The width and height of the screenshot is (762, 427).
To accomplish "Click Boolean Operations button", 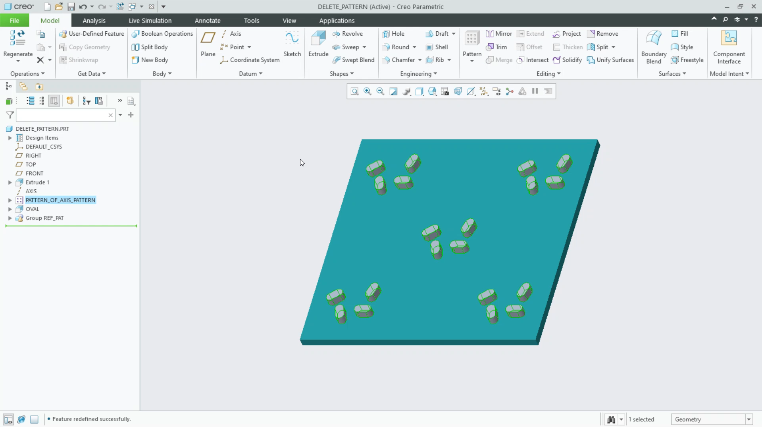I will (162, 34).
